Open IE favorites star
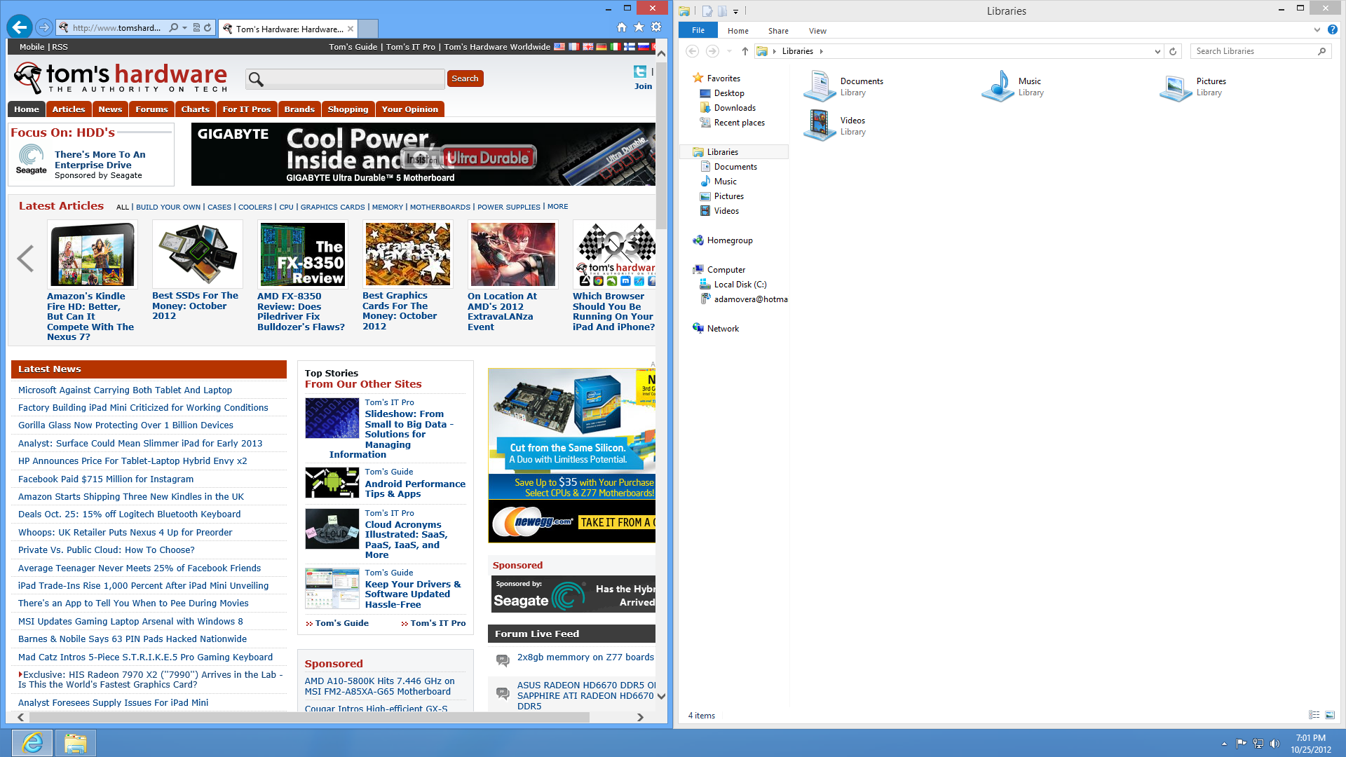1346x757 pixels. click(x=639, y=27)
